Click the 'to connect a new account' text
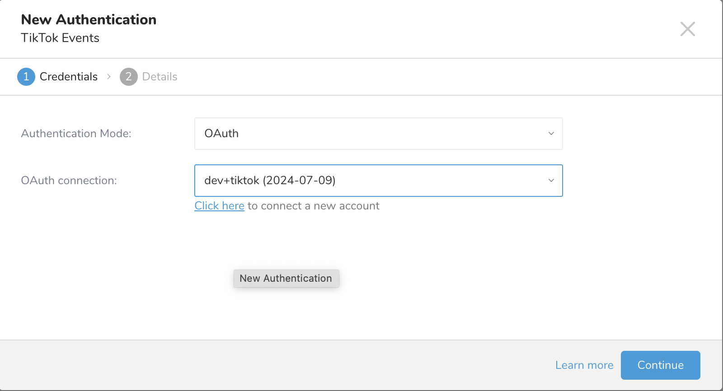Image resolution: width=723 pixels, height=391 pixels. [313, 206]
